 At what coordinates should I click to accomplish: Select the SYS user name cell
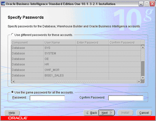pos(60,48)
